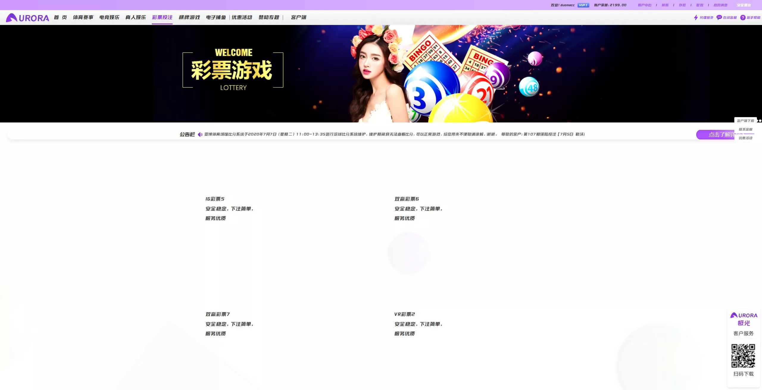
Task: Open the 首页 home menu item
Action: pos(60,17)
